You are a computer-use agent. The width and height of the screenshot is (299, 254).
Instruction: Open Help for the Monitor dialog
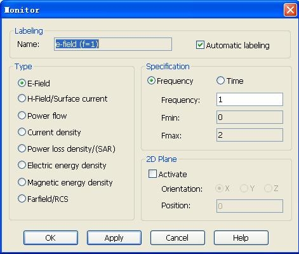pyautogui.click(x=241, y=237)
